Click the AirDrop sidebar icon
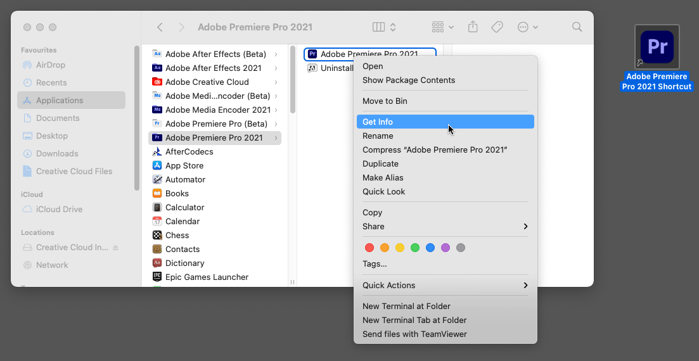 [x=27, y=65]
